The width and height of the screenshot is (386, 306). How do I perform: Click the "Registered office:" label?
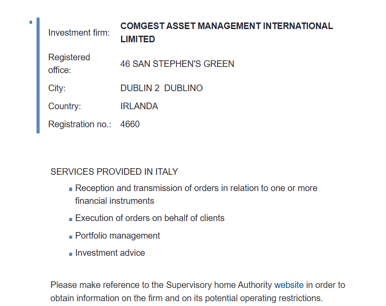(x=69, y=64)
